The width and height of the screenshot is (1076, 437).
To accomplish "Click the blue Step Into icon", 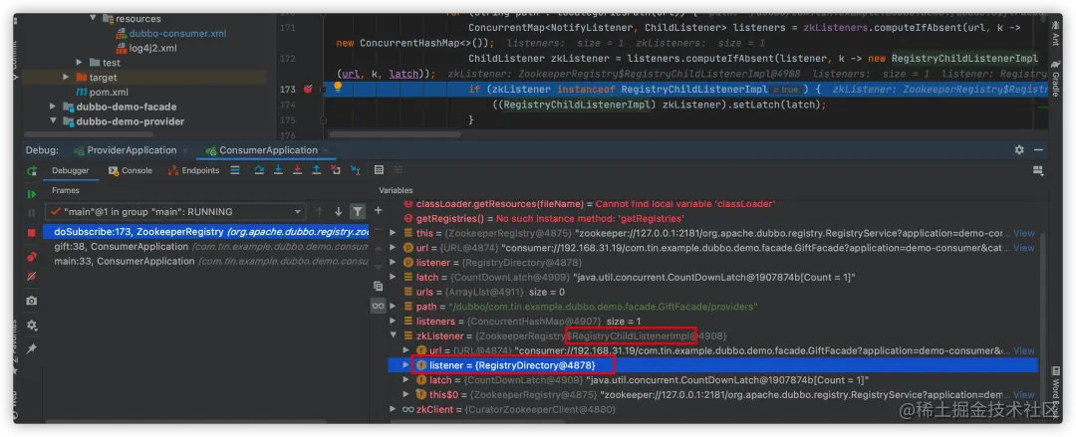I will (279, 170).
